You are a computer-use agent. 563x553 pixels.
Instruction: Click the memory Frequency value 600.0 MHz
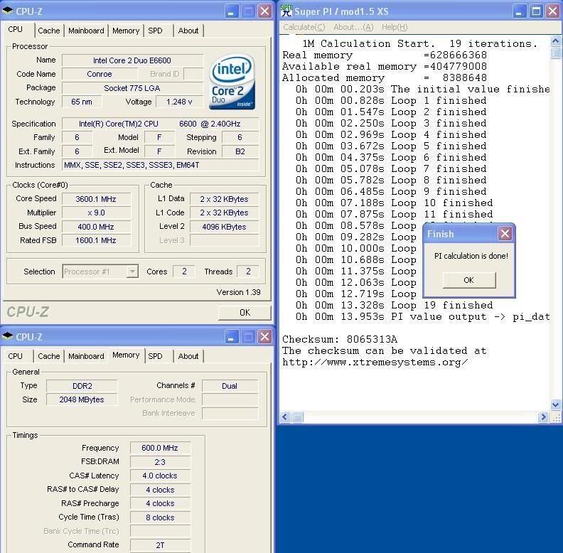tap(160, 448)
